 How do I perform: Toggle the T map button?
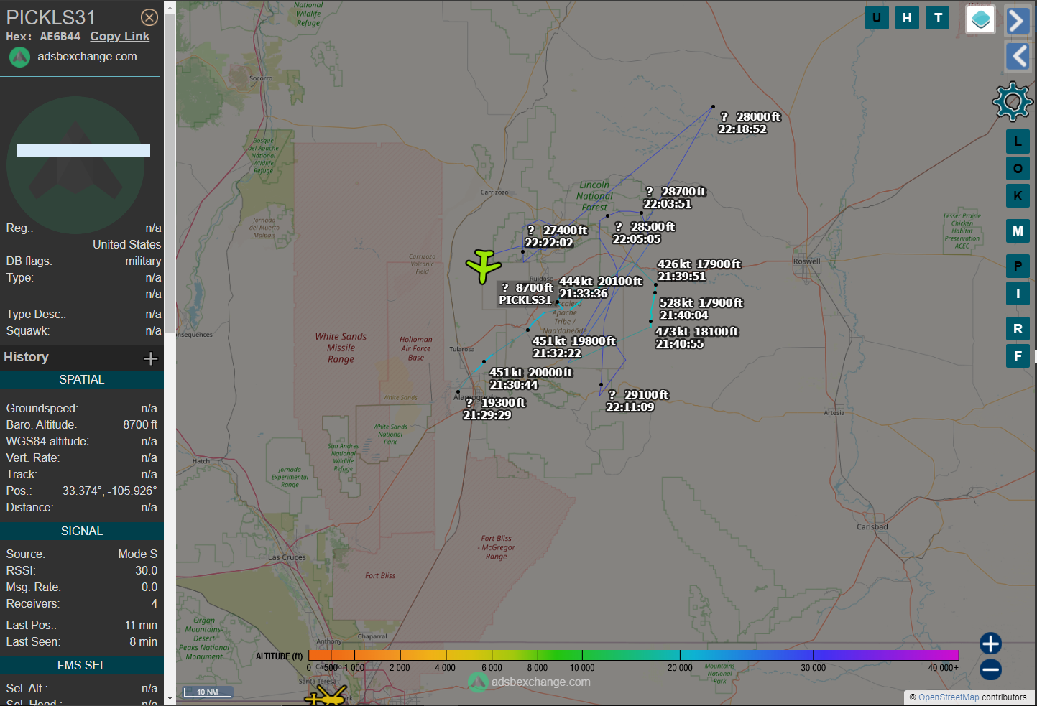[938, 18]
